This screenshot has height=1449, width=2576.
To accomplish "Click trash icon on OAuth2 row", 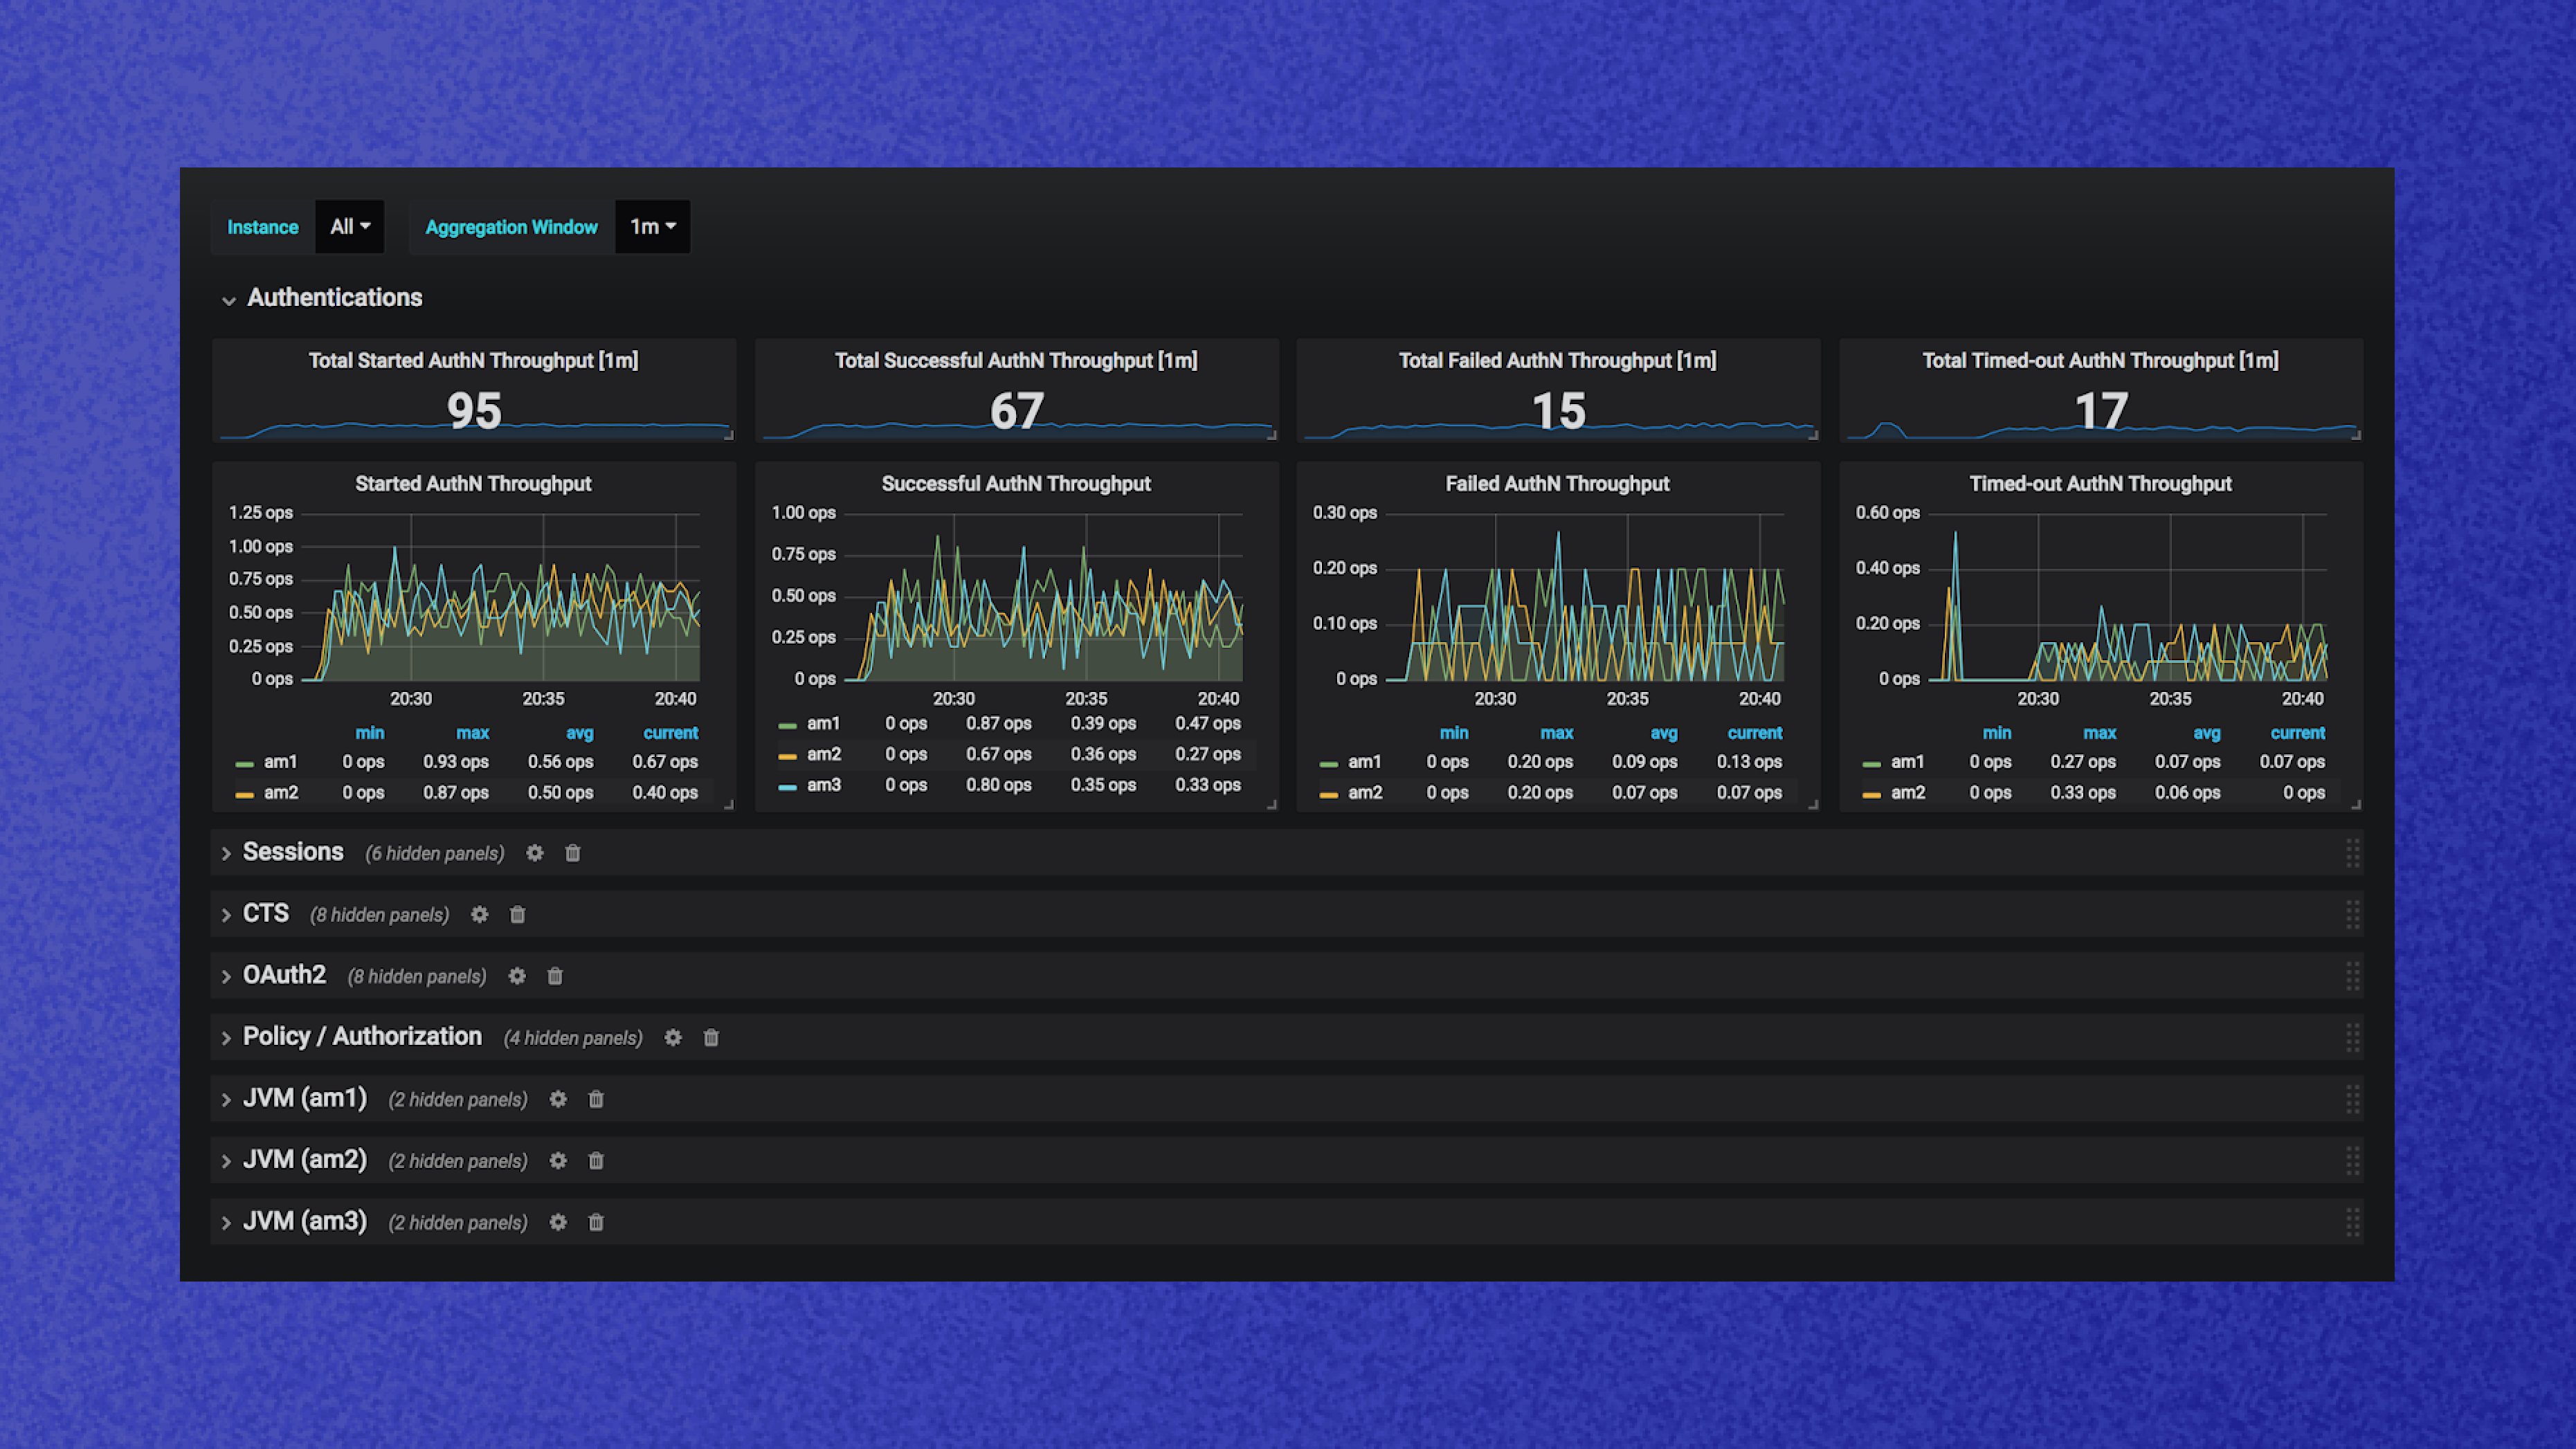I will coord(555,976).
